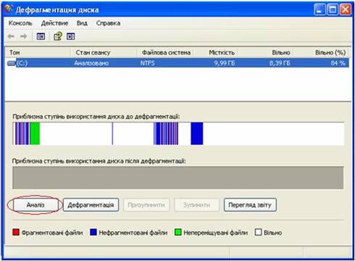Click the Back arrow toolbar icon
Image resolution: width=355 pixels, height=261 pixels.
11,36
